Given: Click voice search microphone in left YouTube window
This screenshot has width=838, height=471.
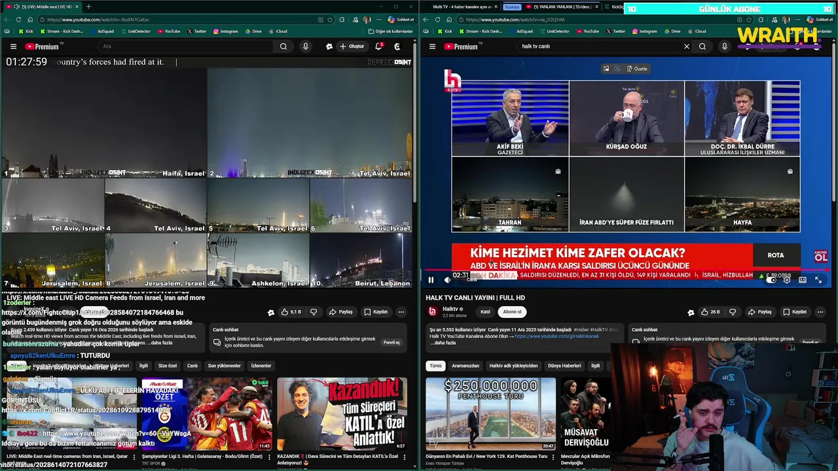Looking at the screenshot, I should [x=305, y=46].
